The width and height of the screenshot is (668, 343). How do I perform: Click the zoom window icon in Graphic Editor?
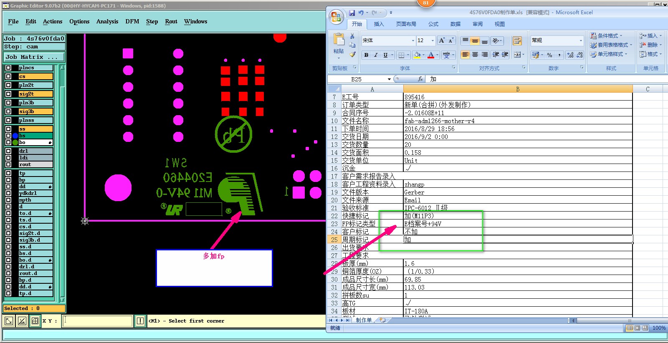click(8, 320)
